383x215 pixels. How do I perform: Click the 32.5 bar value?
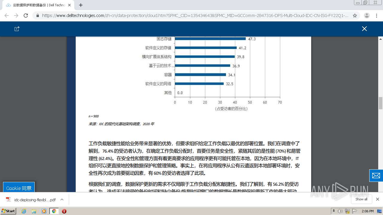[x=230, y=84]
